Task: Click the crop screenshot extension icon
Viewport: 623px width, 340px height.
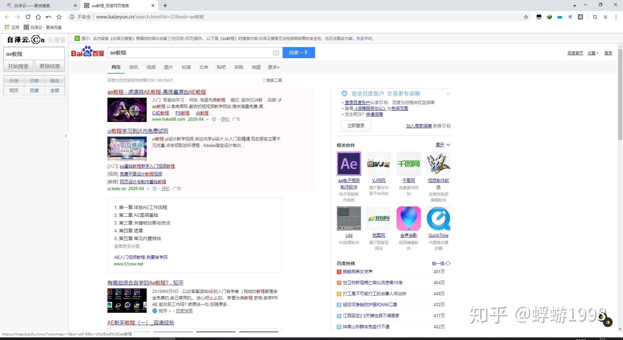Action: click(595, 17)
